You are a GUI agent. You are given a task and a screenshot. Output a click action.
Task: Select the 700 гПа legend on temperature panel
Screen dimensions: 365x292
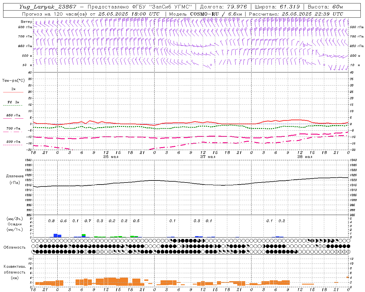point(13,129)
